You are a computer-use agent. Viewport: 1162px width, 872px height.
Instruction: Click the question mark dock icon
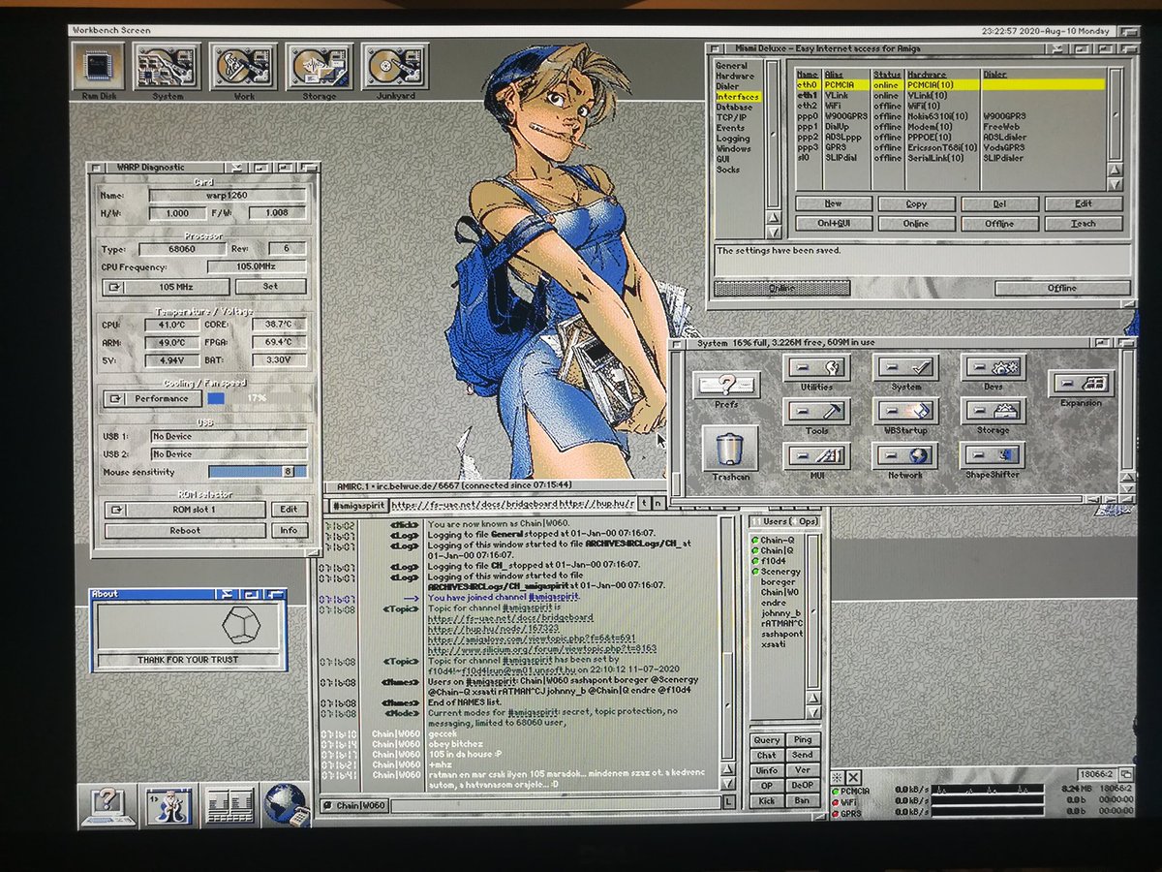(x=107, y=804)
